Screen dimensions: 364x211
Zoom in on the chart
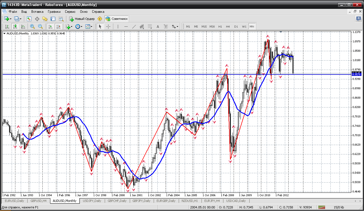[x=32, y=26]
